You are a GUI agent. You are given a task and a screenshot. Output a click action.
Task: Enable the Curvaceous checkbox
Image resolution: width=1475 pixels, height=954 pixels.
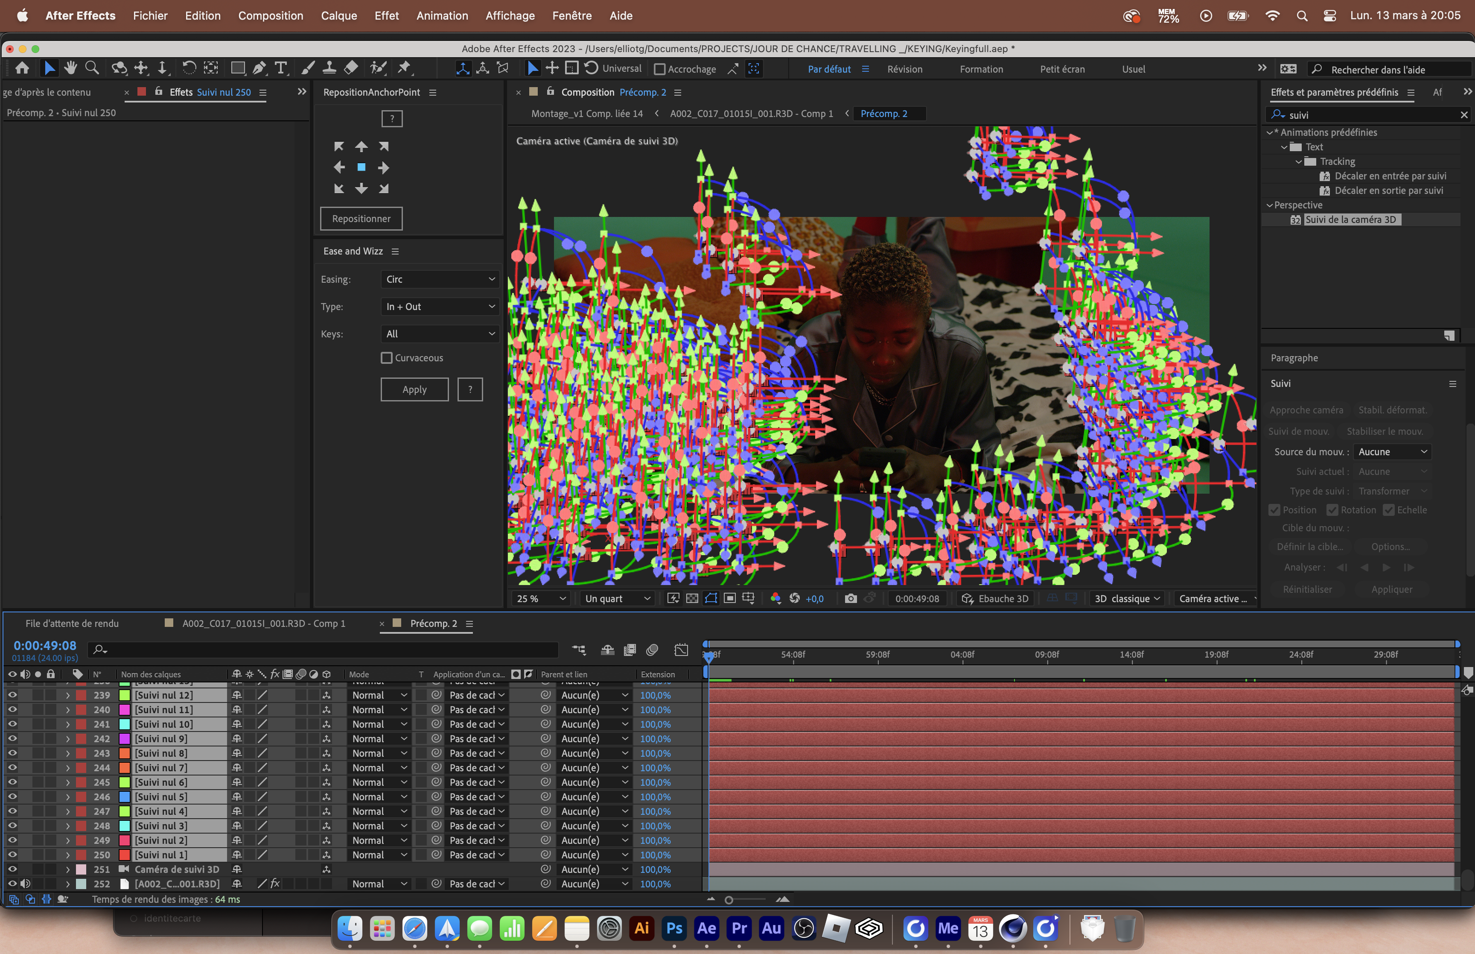point(387,358)
